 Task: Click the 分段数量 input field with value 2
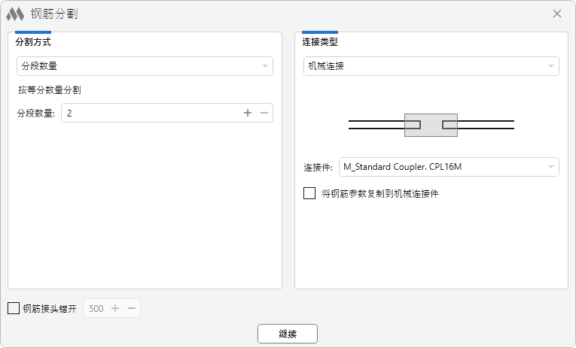(x=151, y=113)
